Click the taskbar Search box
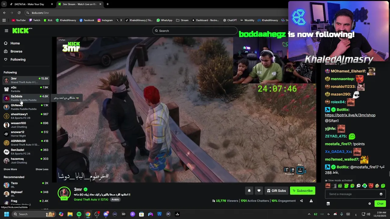 coord(34,214)
